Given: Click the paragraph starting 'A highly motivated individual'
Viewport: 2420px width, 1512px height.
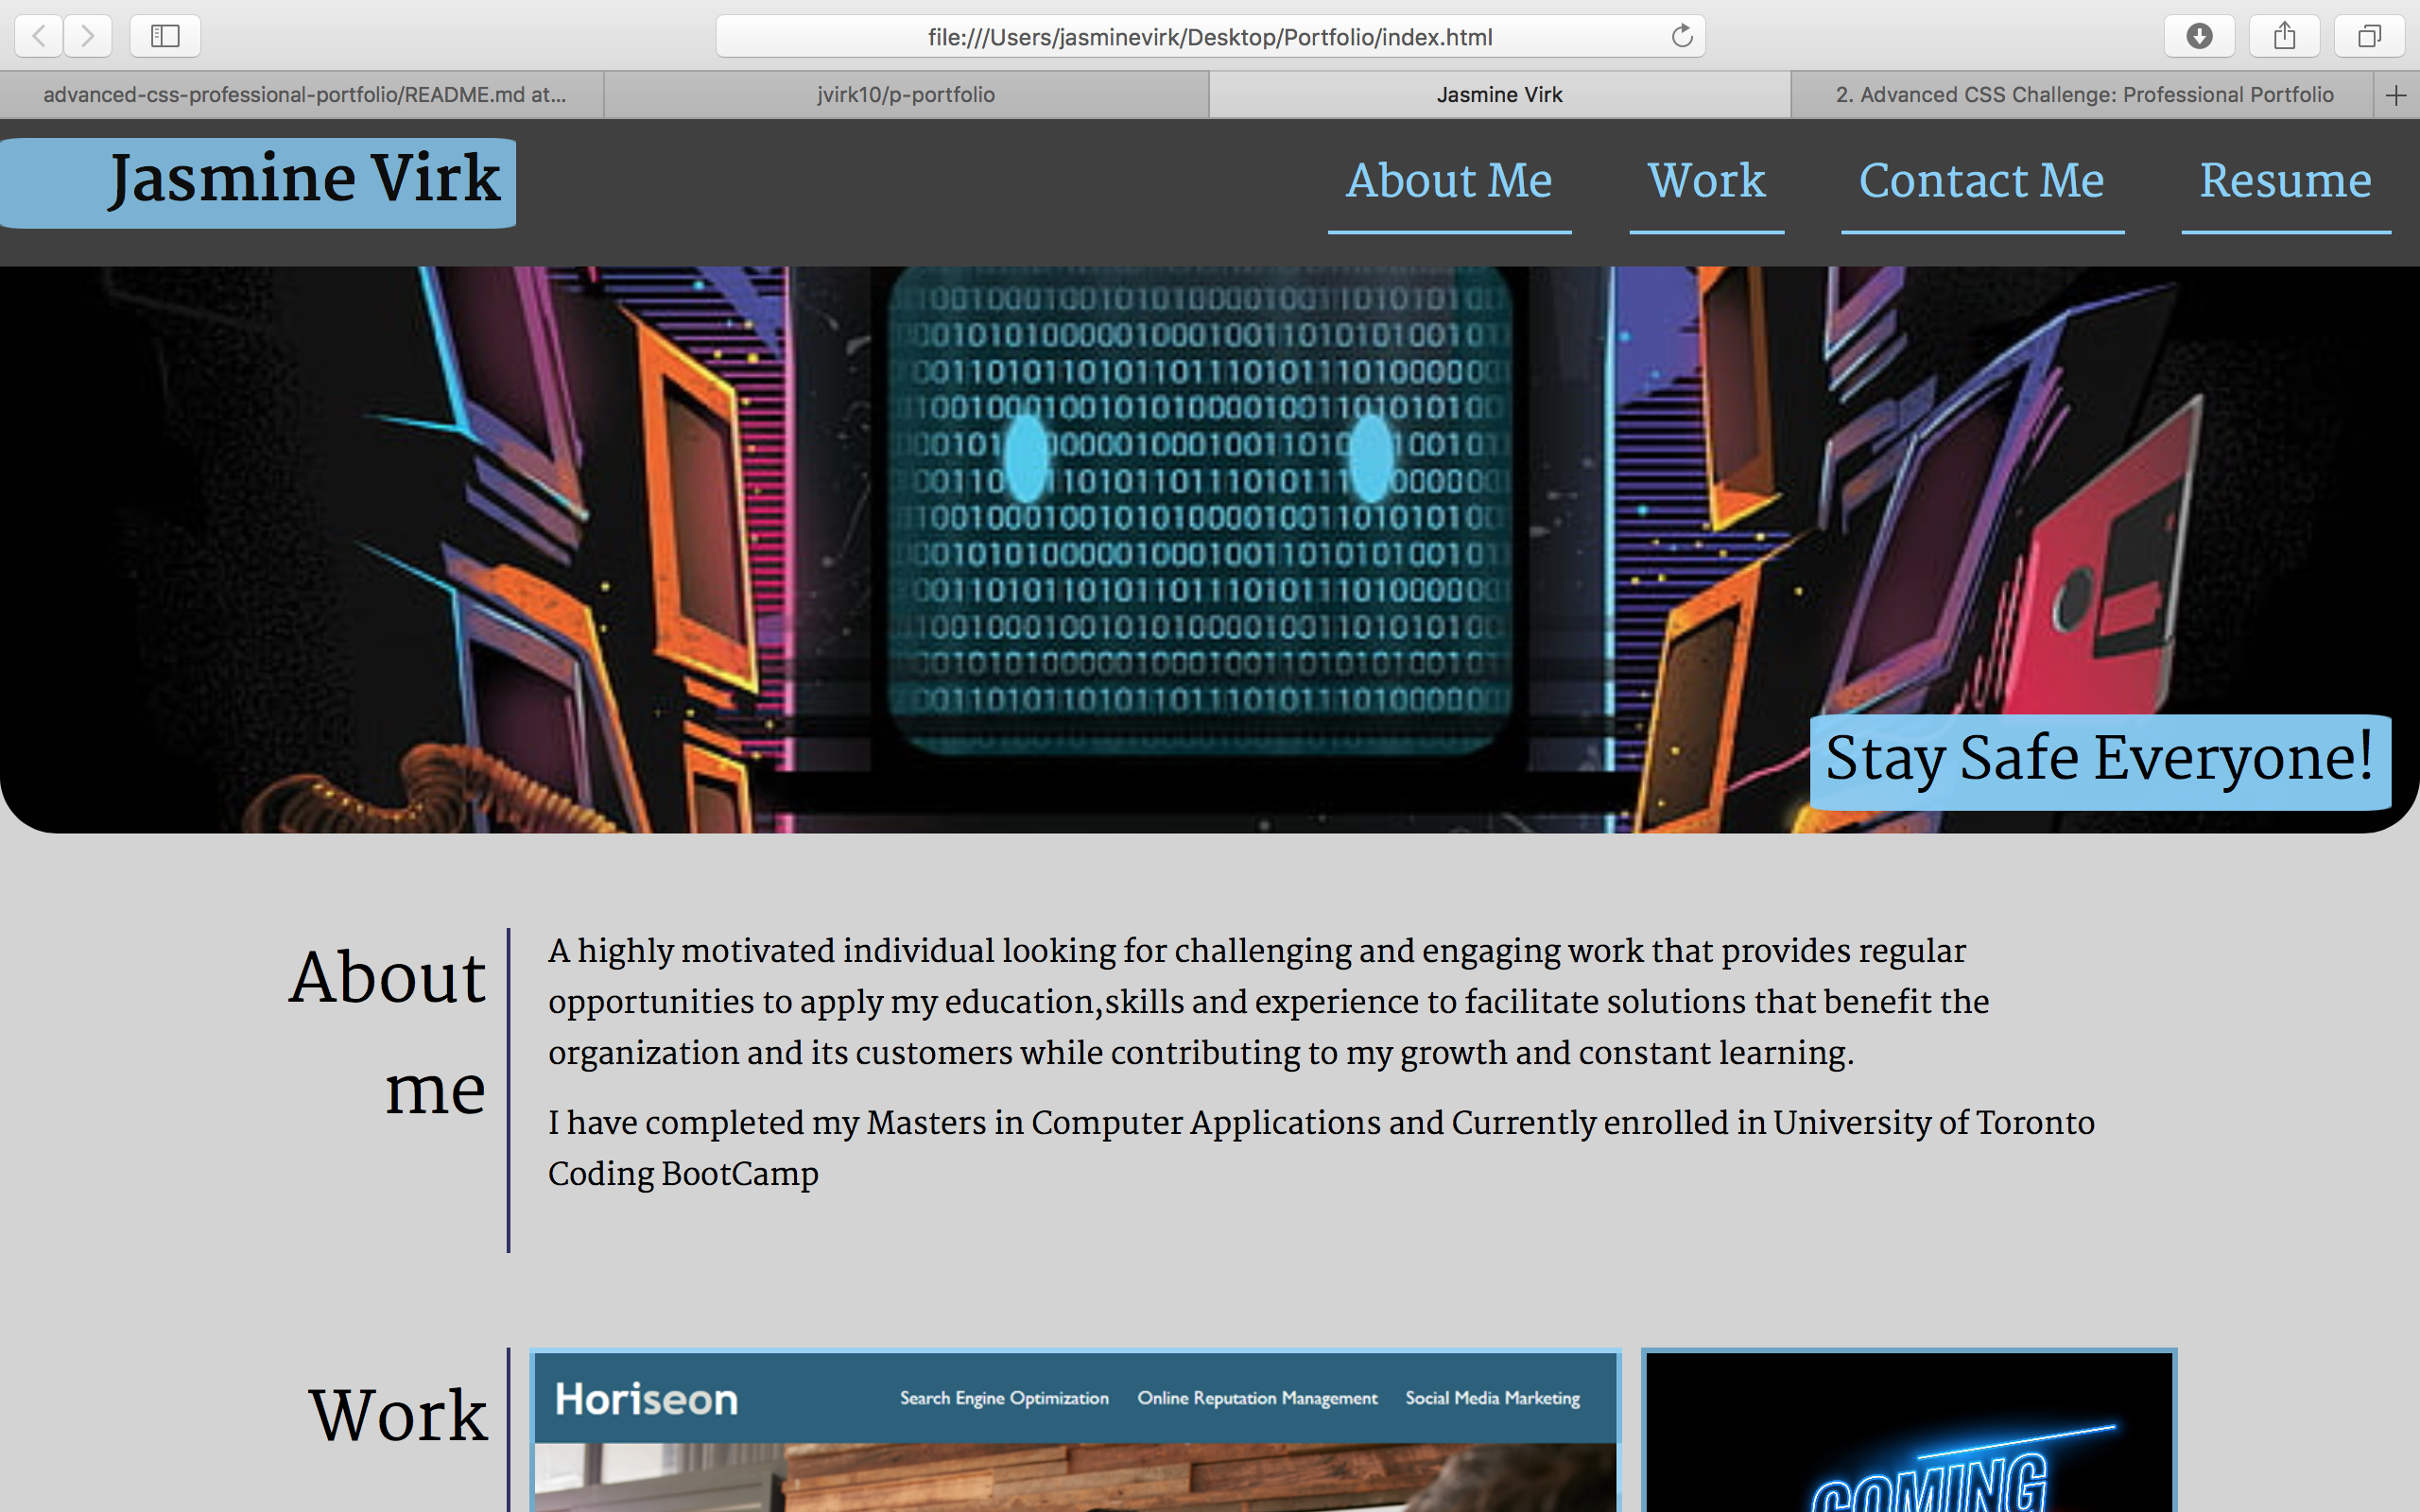Looking at the screenshot, I should tap(1268, 1001).
